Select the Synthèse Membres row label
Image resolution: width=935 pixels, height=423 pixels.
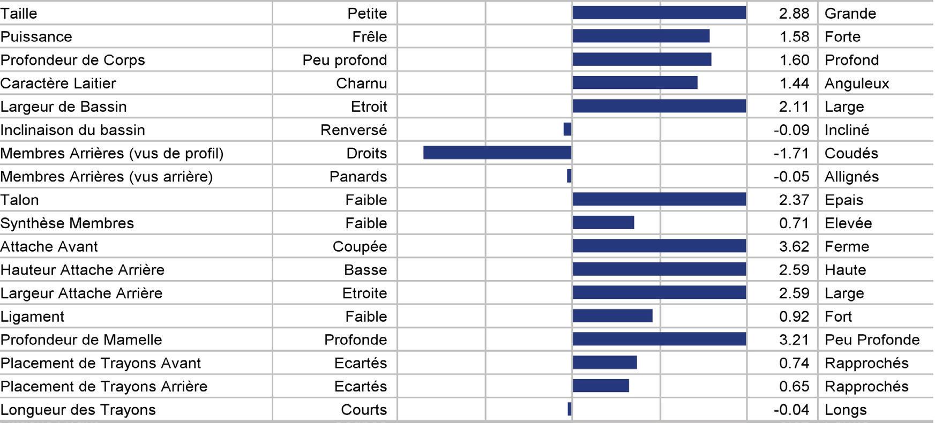click(x=67, y=223)
